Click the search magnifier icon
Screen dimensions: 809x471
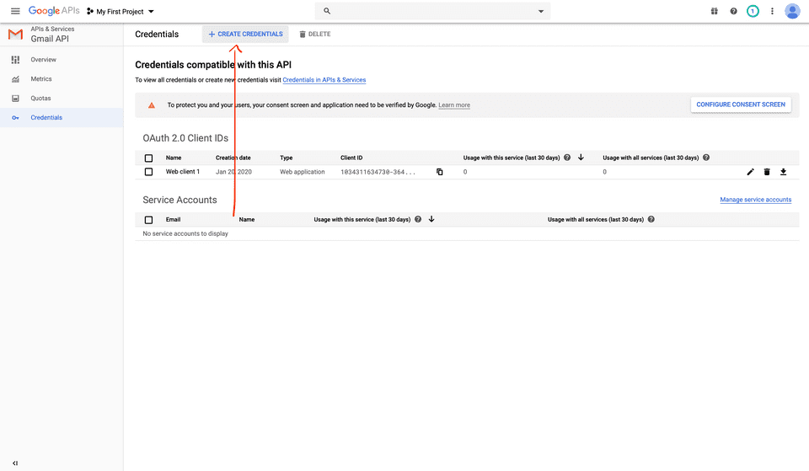(327, 11)
